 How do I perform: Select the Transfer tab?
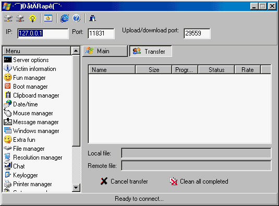(151, 51)
